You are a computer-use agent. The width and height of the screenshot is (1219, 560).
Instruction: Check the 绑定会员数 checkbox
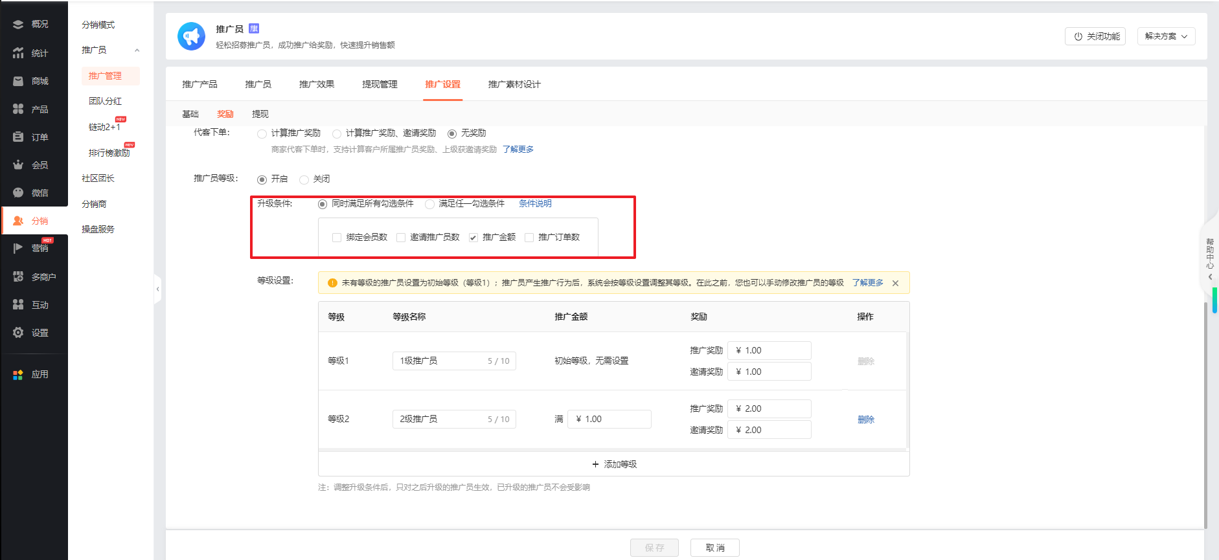[x=337, y=238]
